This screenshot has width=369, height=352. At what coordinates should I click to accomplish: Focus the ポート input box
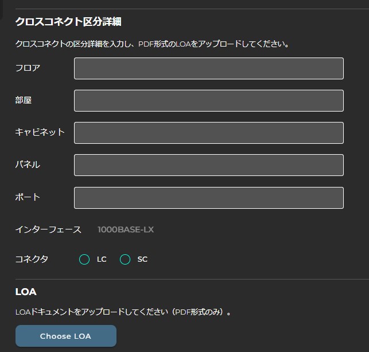[208, 197]
